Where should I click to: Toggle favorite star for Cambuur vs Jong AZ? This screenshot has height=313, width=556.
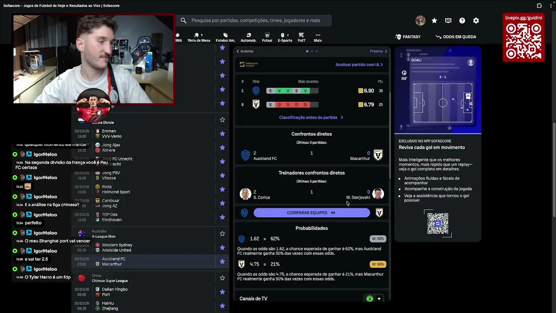(x=222, y=203)
